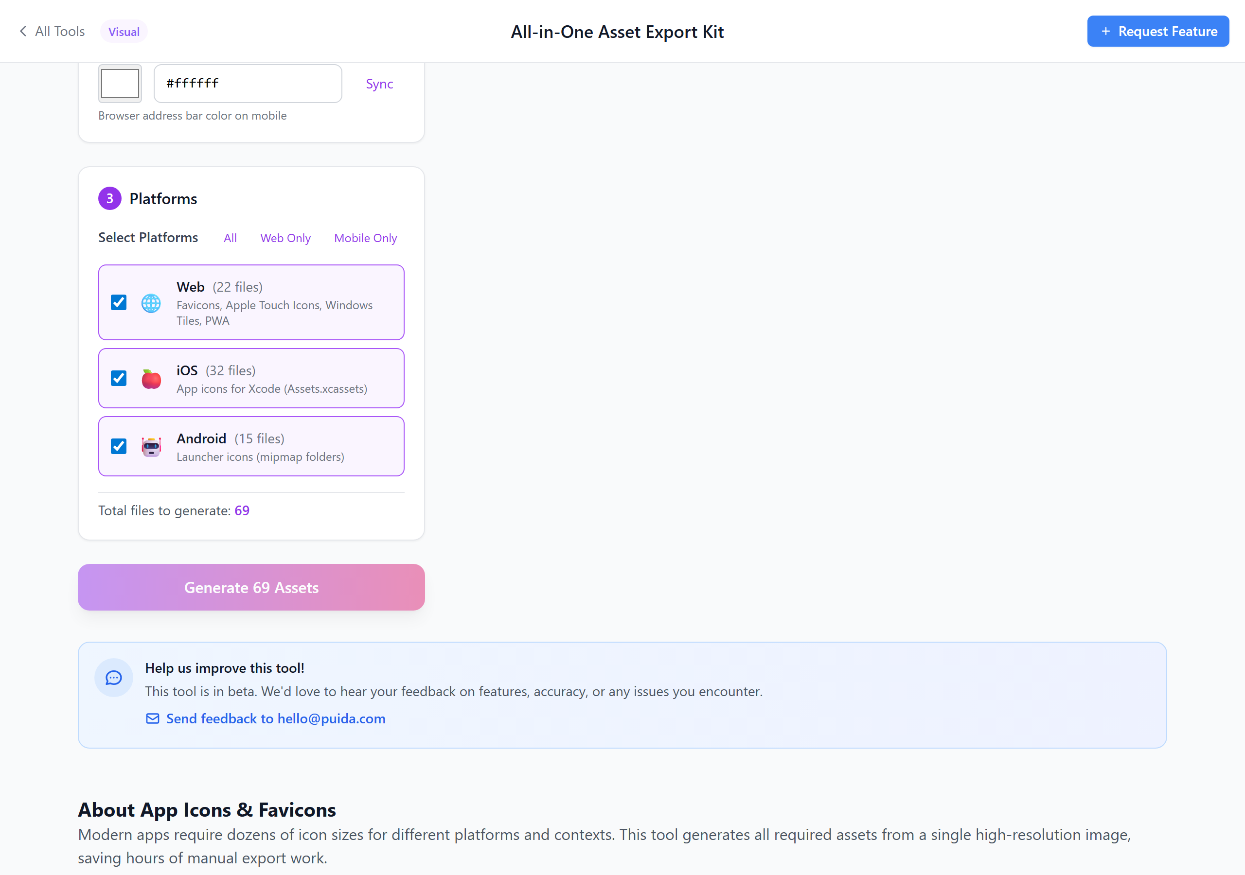This screenshot has height=875, width=1245.
Task: Click the speech bubble feedback icon
Action: (113, 678)
